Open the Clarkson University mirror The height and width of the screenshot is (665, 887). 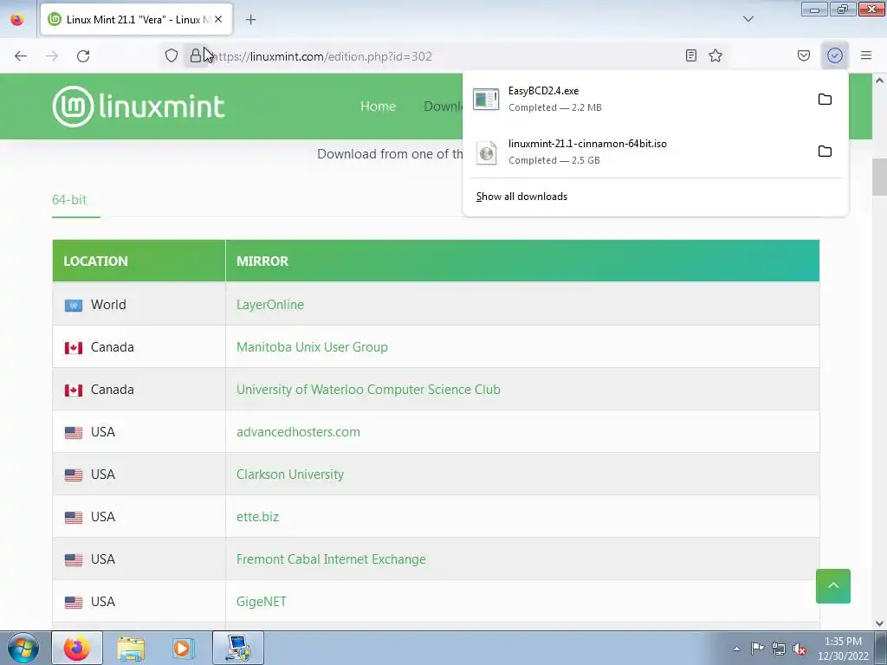tap(289, 474)
